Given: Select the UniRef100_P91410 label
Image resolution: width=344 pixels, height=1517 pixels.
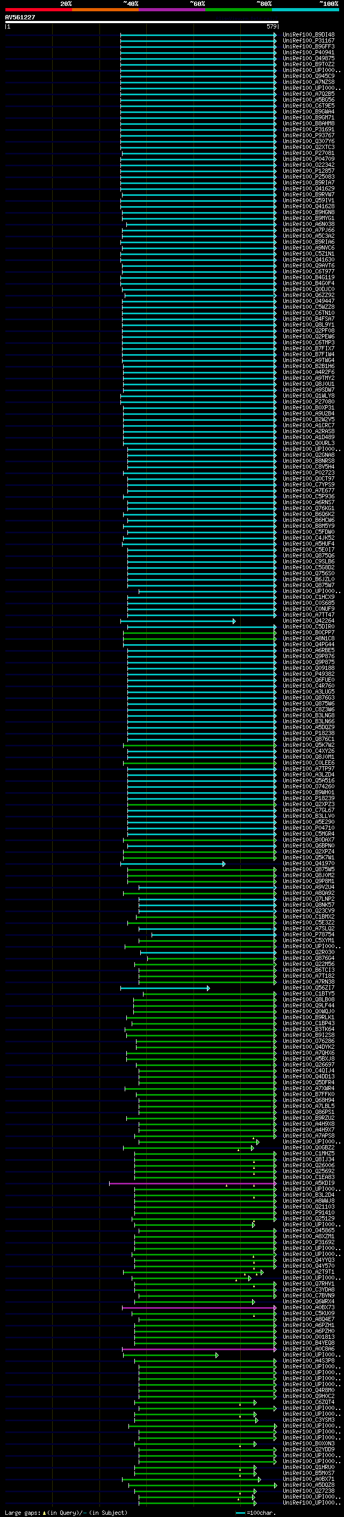Looking at the screenshot, I should click(309, 1212).
